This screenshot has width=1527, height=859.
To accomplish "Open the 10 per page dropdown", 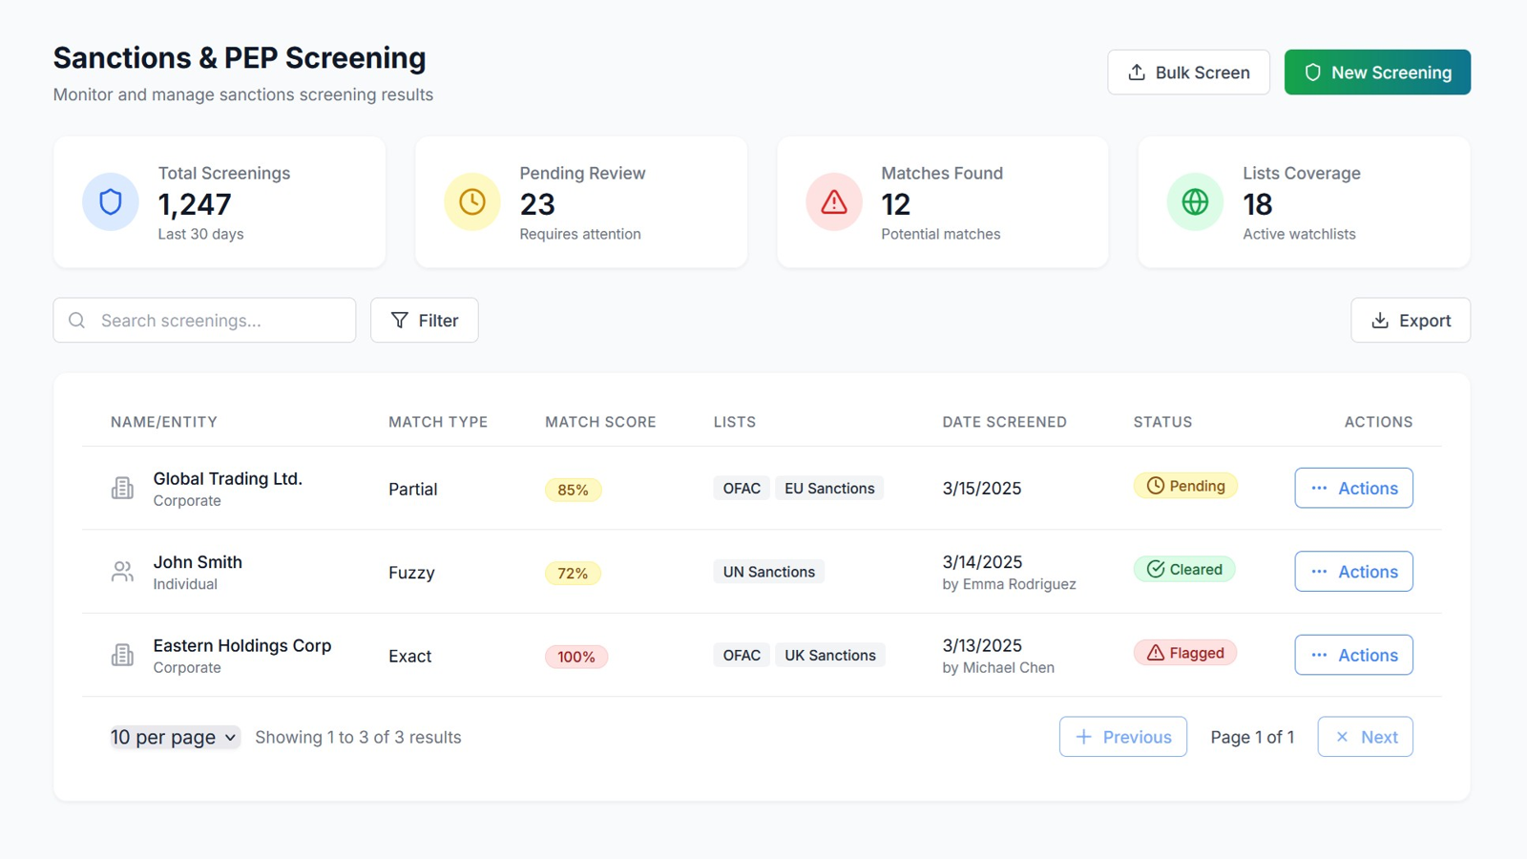I will (175, 738).
